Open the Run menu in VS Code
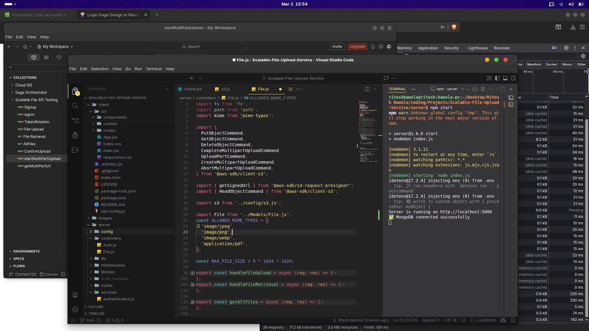 click(x=138, y=69)
